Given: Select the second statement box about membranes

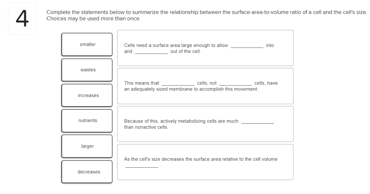Looking at the screenshot, I should (206, 86).
